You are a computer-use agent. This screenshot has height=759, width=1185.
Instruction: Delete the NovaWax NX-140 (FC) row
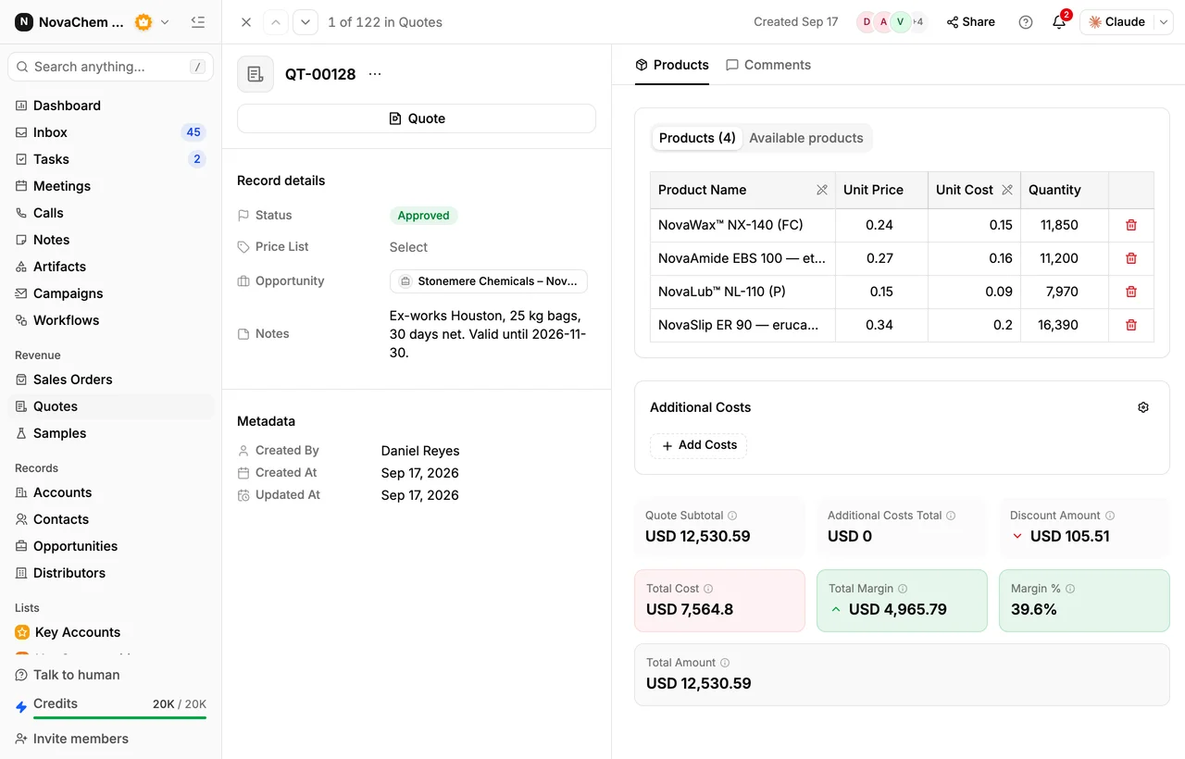tap(1130, 225)
